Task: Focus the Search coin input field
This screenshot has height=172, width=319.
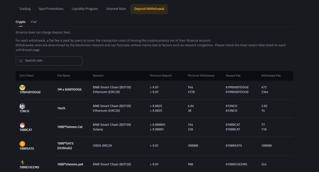Action: [49, 61]
